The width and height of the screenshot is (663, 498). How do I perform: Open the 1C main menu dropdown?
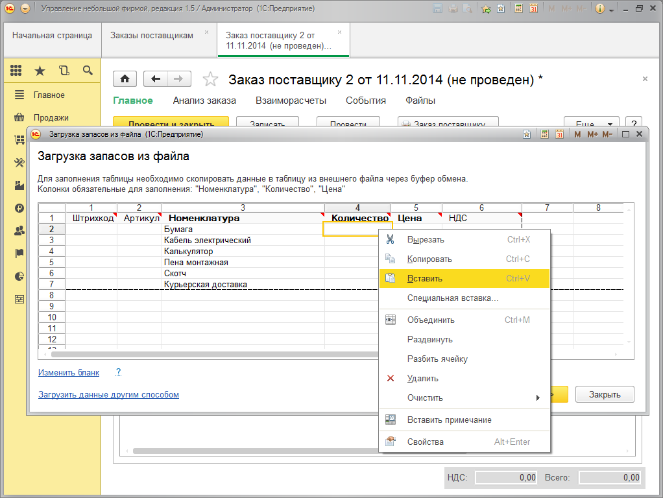point(25,9)
